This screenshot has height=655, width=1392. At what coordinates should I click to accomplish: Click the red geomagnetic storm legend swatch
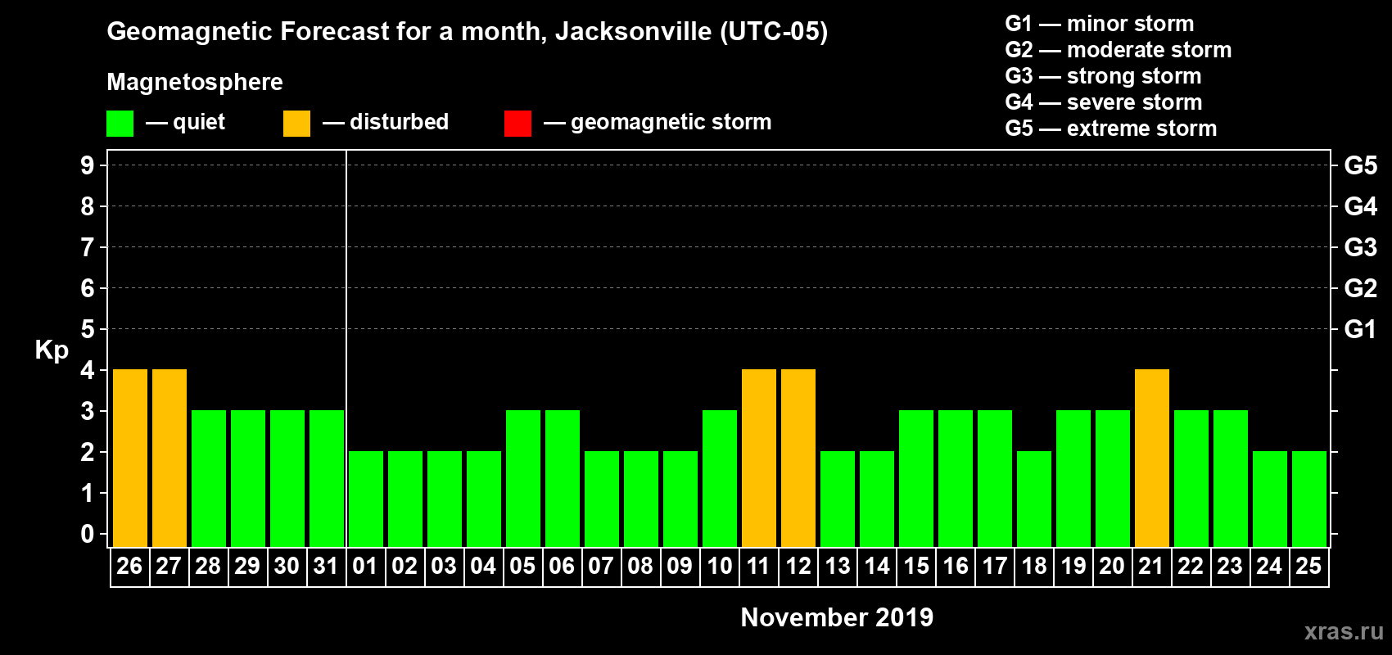[517, 124]
